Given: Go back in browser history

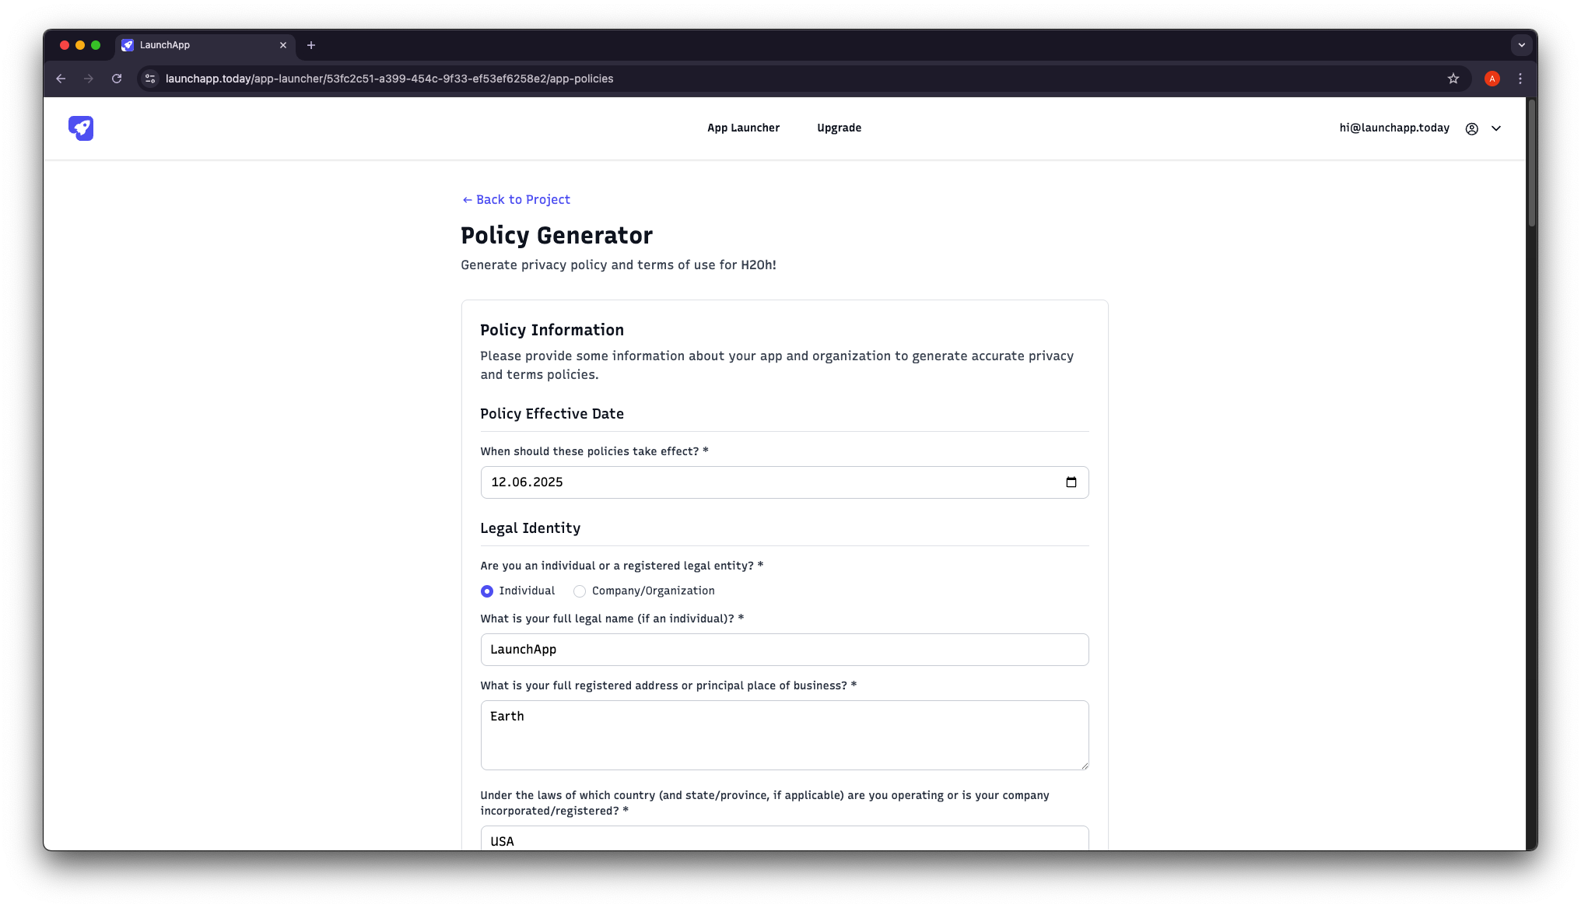Looking at the screenshot, I should click(x=61, y=79).
